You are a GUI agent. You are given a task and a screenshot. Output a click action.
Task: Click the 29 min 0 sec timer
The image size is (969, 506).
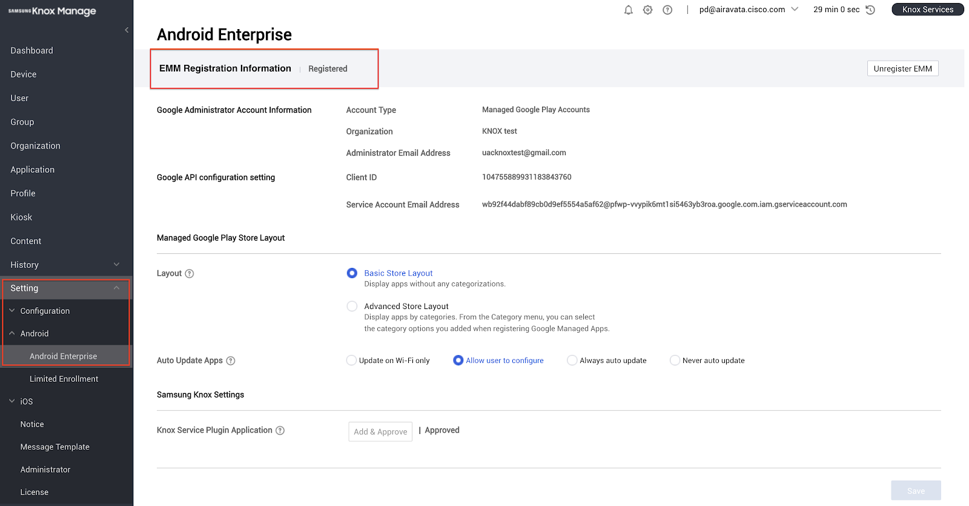(x=836, y=9)
